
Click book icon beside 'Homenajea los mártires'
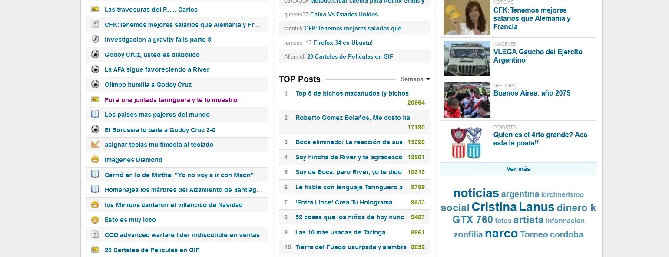[95, 189]
